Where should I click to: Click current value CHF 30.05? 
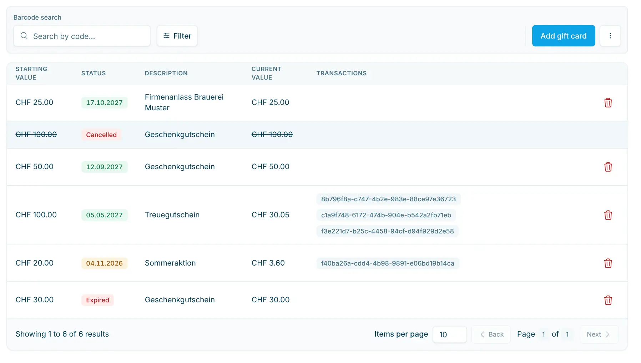click(x=270, y=215)
